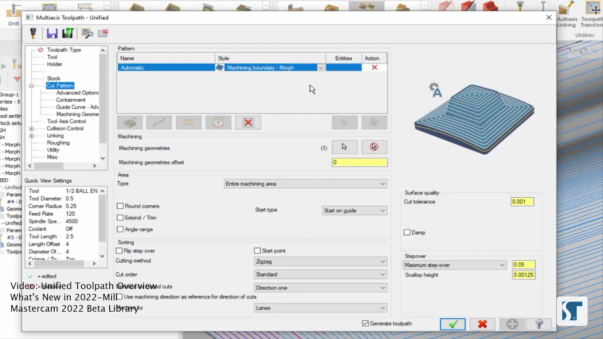Screen dimensions: 603x339
Task: Click the tree panel horizontal scrollbar
Action: 62,166
